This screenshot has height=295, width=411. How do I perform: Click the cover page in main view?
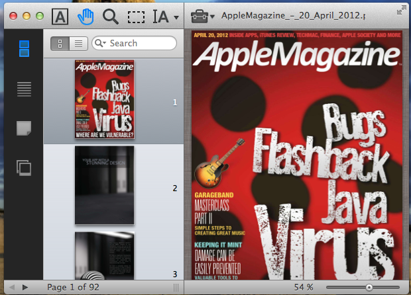[297, 155]
